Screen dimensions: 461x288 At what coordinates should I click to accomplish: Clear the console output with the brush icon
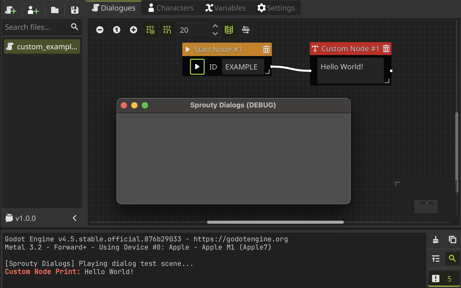pyautogui.click(x=435, y=240)
